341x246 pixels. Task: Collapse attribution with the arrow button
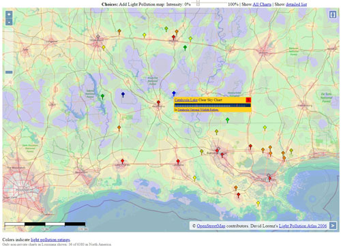point(333,226)
